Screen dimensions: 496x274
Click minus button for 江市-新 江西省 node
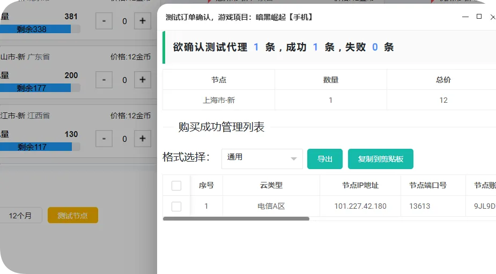click(103, 138)
